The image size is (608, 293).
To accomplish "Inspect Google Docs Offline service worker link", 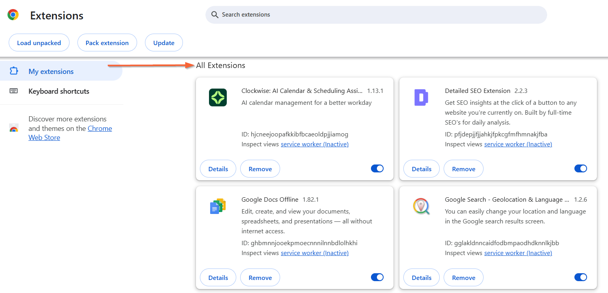I will 314,253.
